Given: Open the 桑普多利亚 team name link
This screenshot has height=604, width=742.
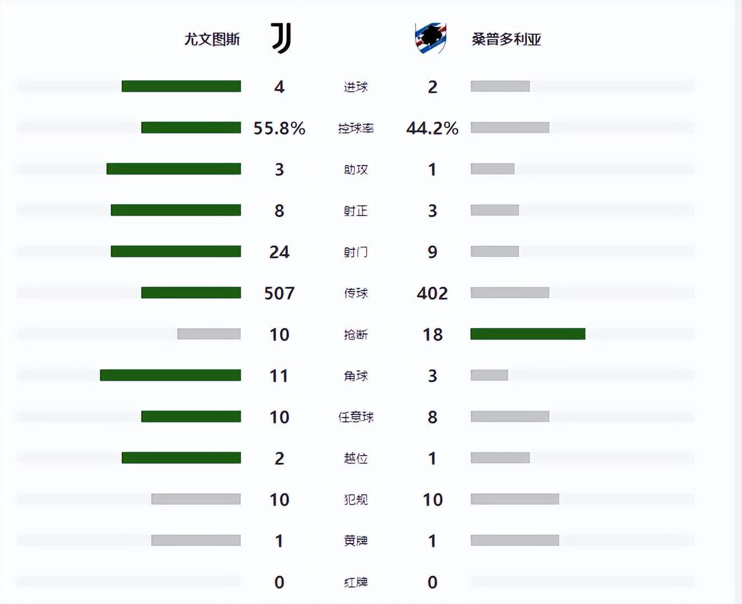Looking at the screenshot, I should (x=506, y=39).
